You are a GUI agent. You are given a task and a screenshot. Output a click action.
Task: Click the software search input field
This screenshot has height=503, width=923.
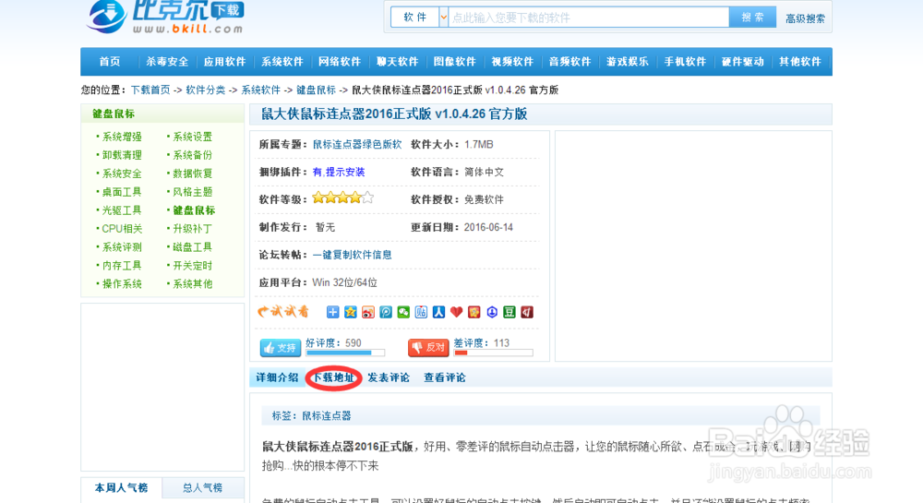coord(589,18)
